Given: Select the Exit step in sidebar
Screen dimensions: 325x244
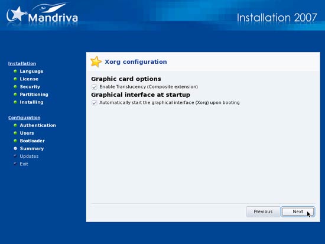Looking at the screenshot, I should 24,164.
